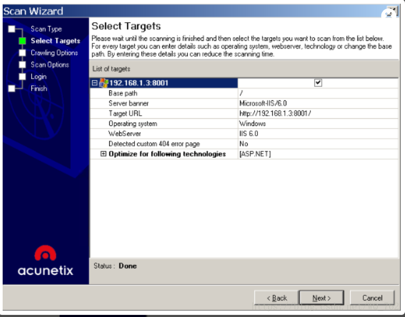Click the Microsoft-IIS/6.0 value
Screen dimensions: 405x317
[x=263, y=103]
